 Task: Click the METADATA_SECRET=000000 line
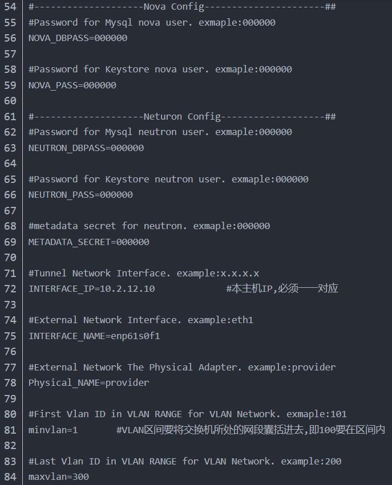coord(88,242)
